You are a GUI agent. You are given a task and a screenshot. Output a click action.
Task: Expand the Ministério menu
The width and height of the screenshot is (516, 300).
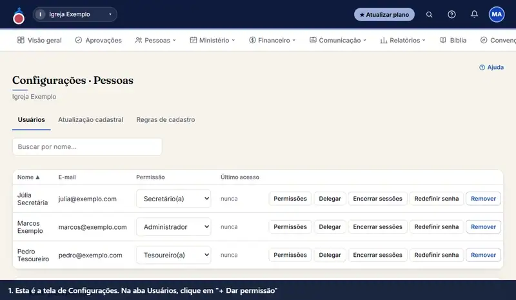click(212, 40)
